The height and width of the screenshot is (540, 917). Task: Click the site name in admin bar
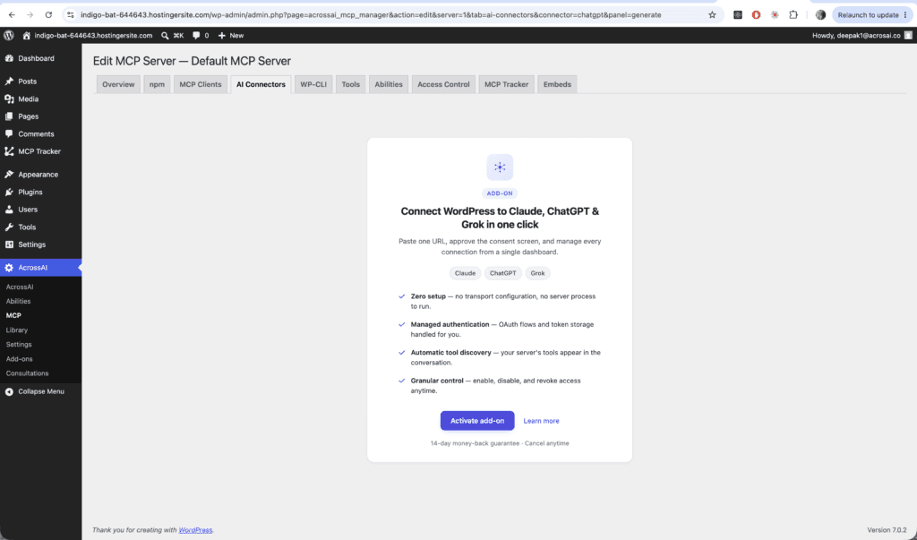coord(93,36)
